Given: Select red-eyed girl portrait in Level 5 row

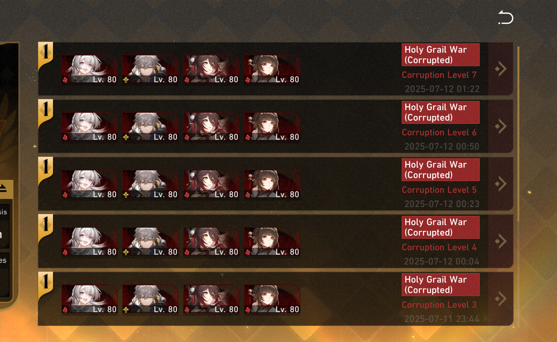Looking at the screenshot, I should pyautogui.click(x=272, y=184).
